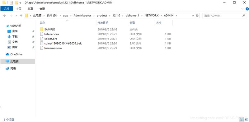Sort by 名称 column header
Screen dimensions: 249x122
coord(42,23)
